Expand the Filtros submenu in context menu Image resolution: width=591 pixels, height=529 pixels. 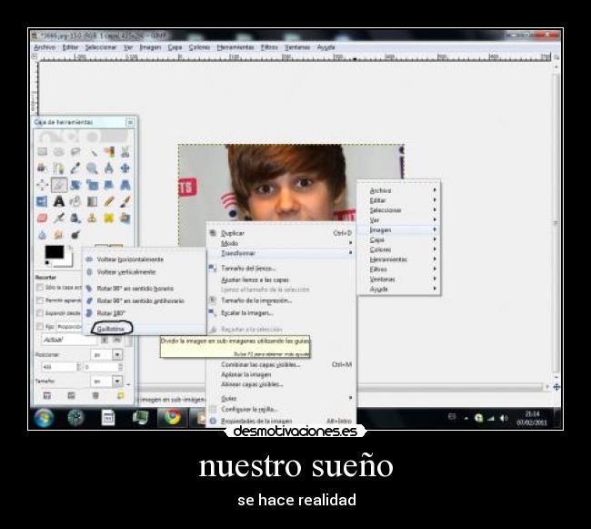pyautogui.click(x=398, y=269)
